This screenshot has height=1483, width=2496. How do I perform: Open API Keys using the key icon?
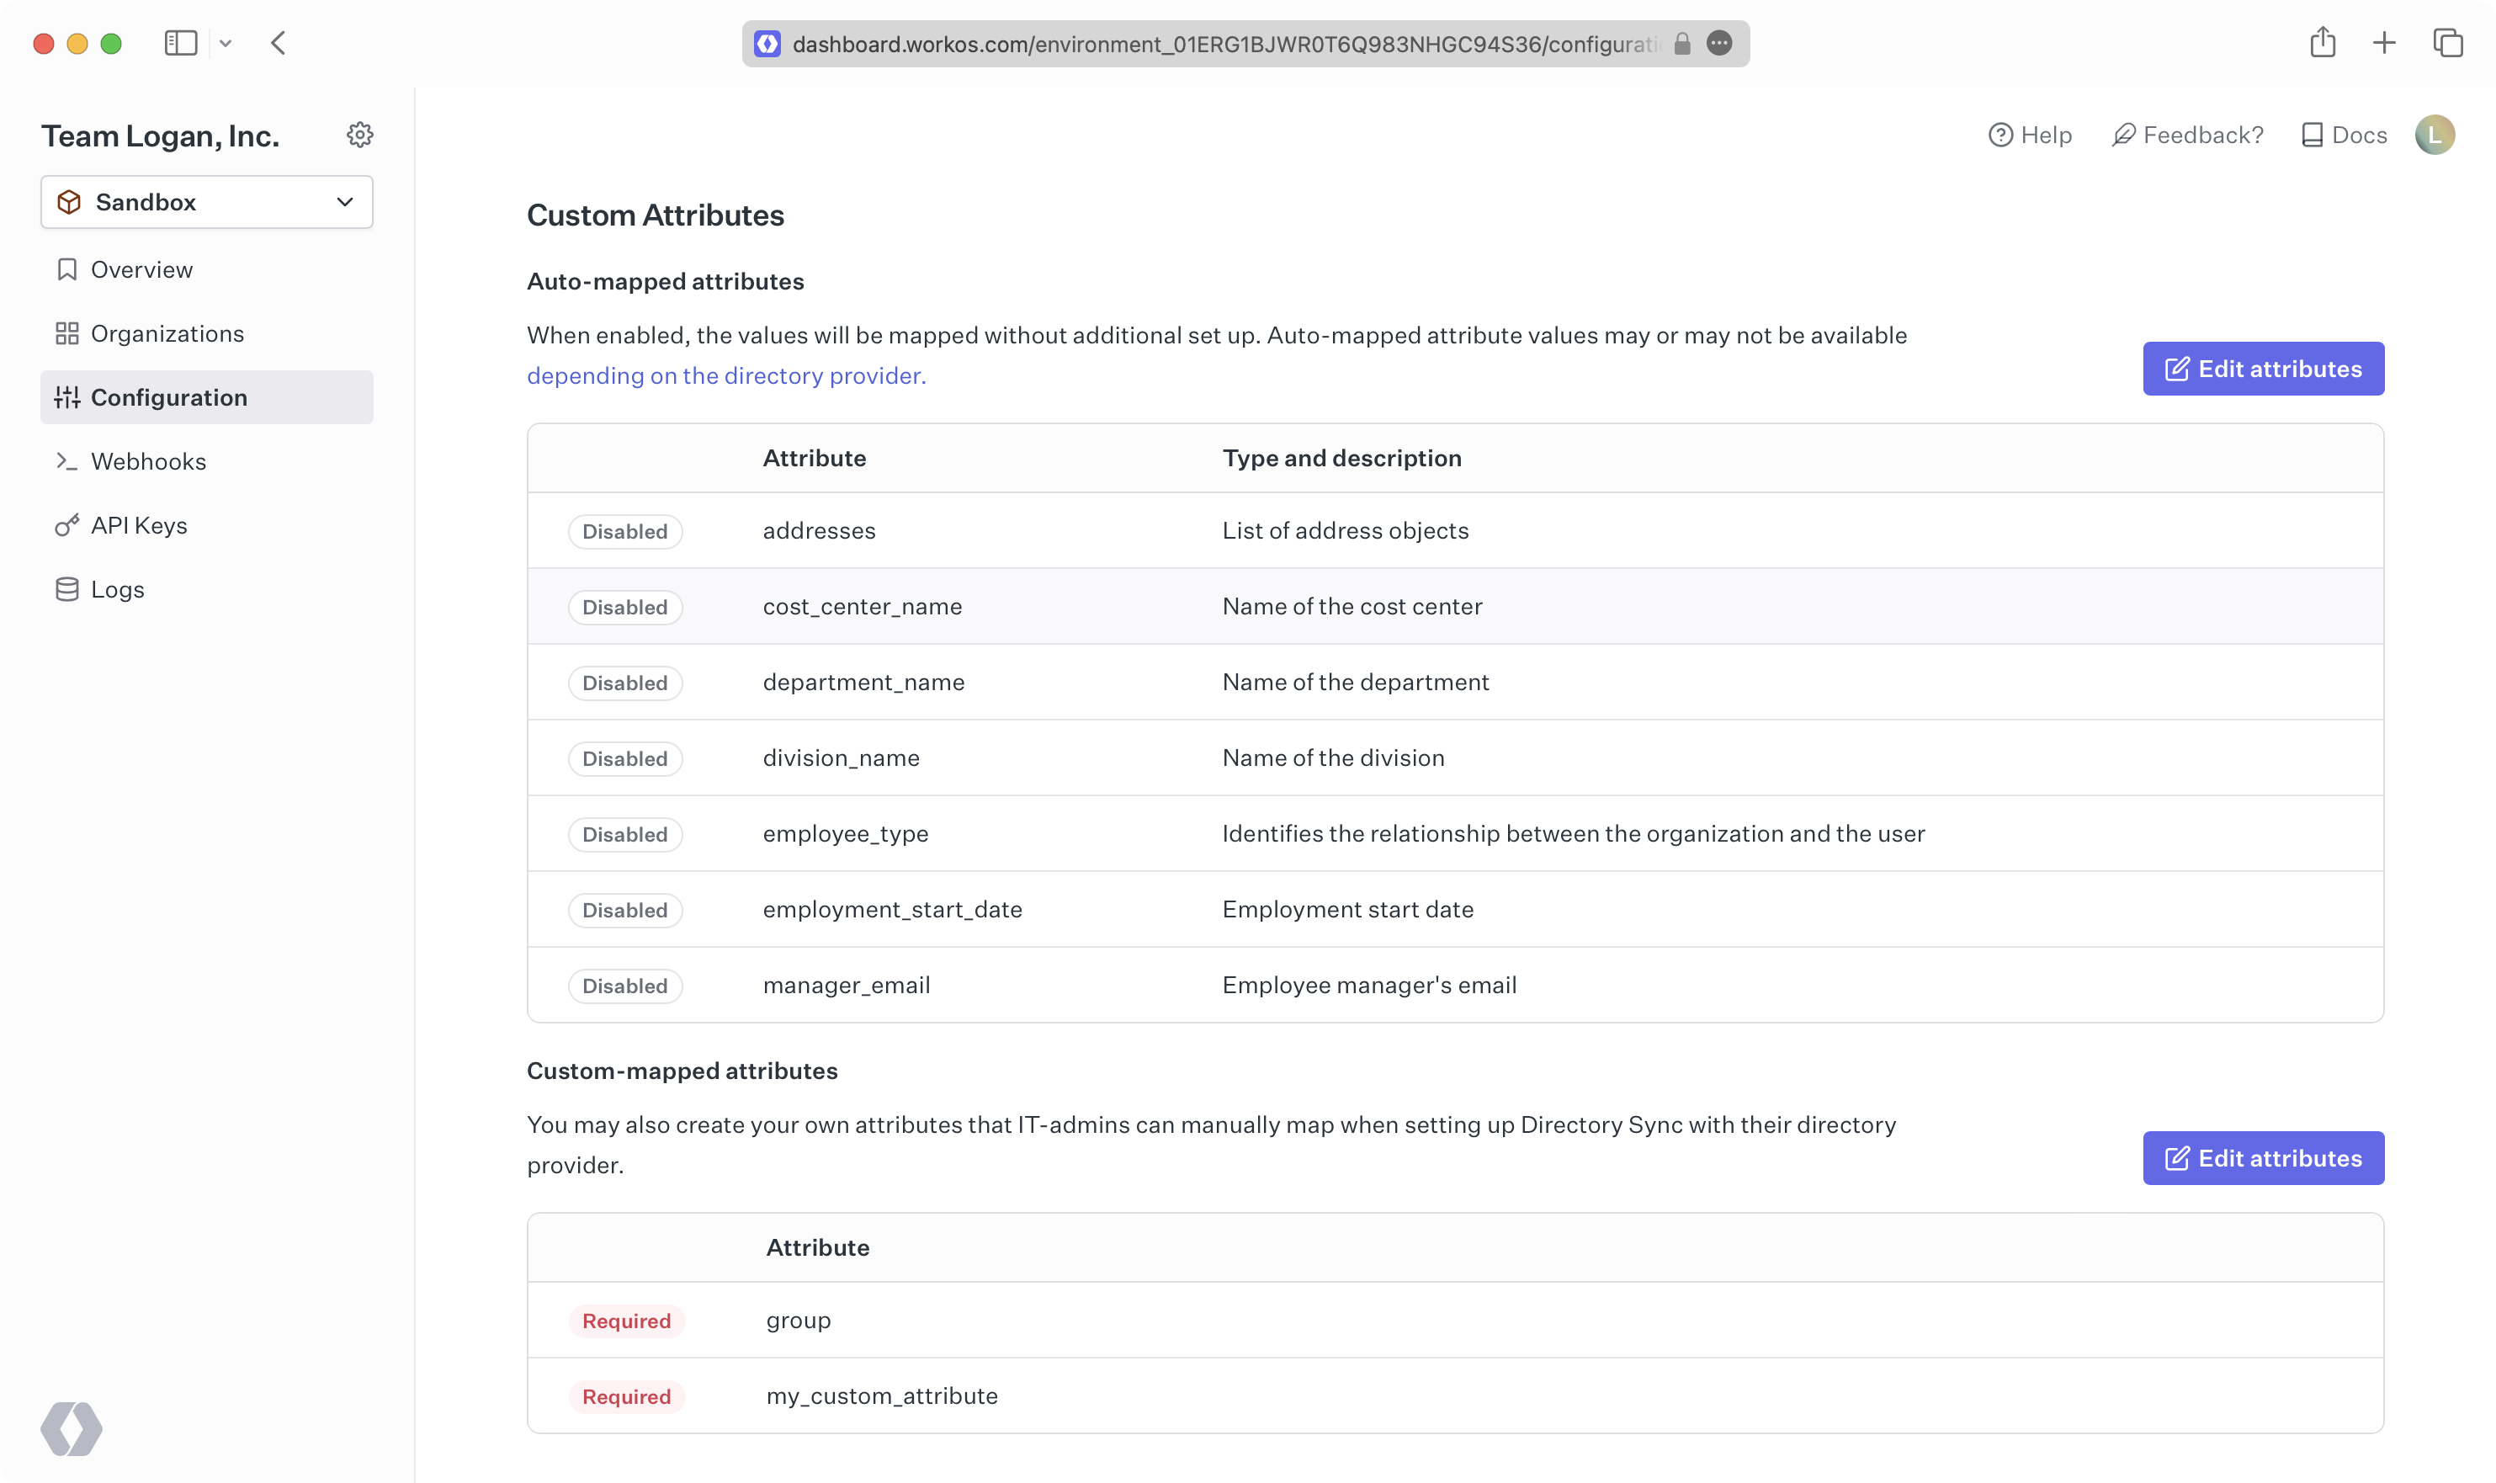[67, 524]
